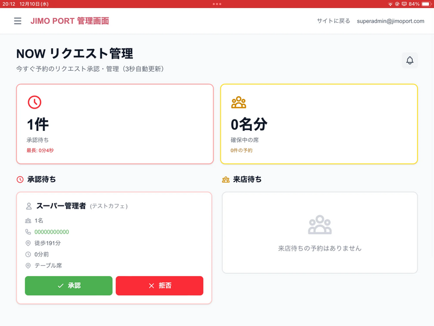Click the party size icon beside 1名
This screenshot has height=326, width=434.
[x=28, y=221]
